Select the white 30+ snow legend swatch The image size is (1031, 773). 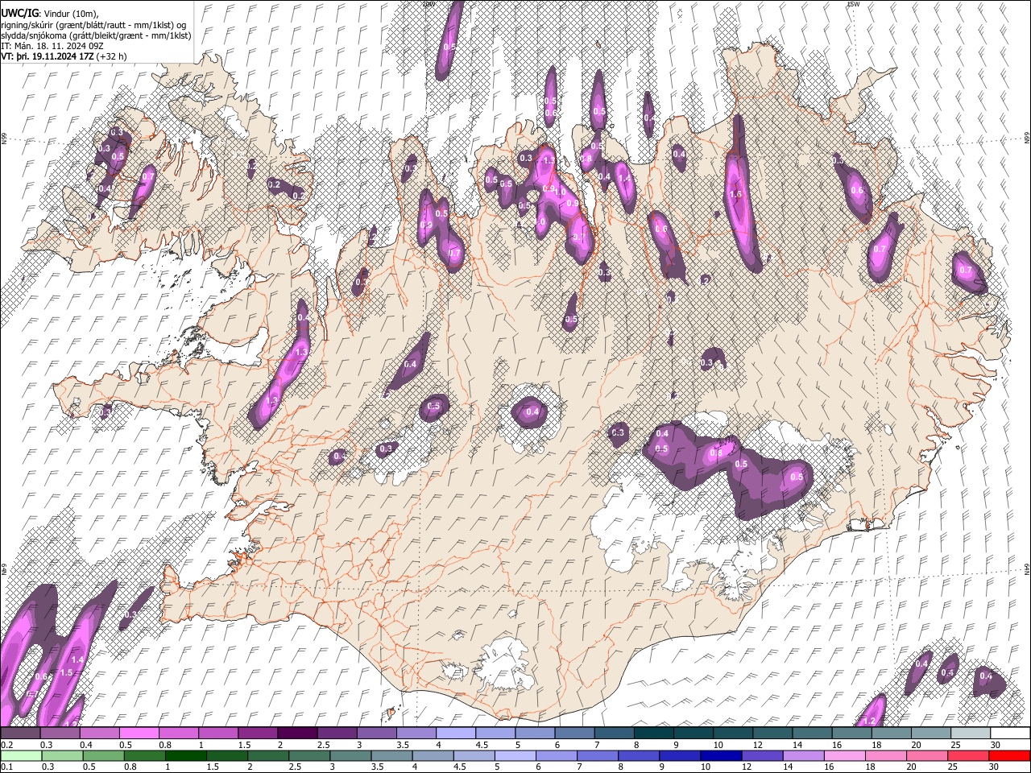[1010, 734]
